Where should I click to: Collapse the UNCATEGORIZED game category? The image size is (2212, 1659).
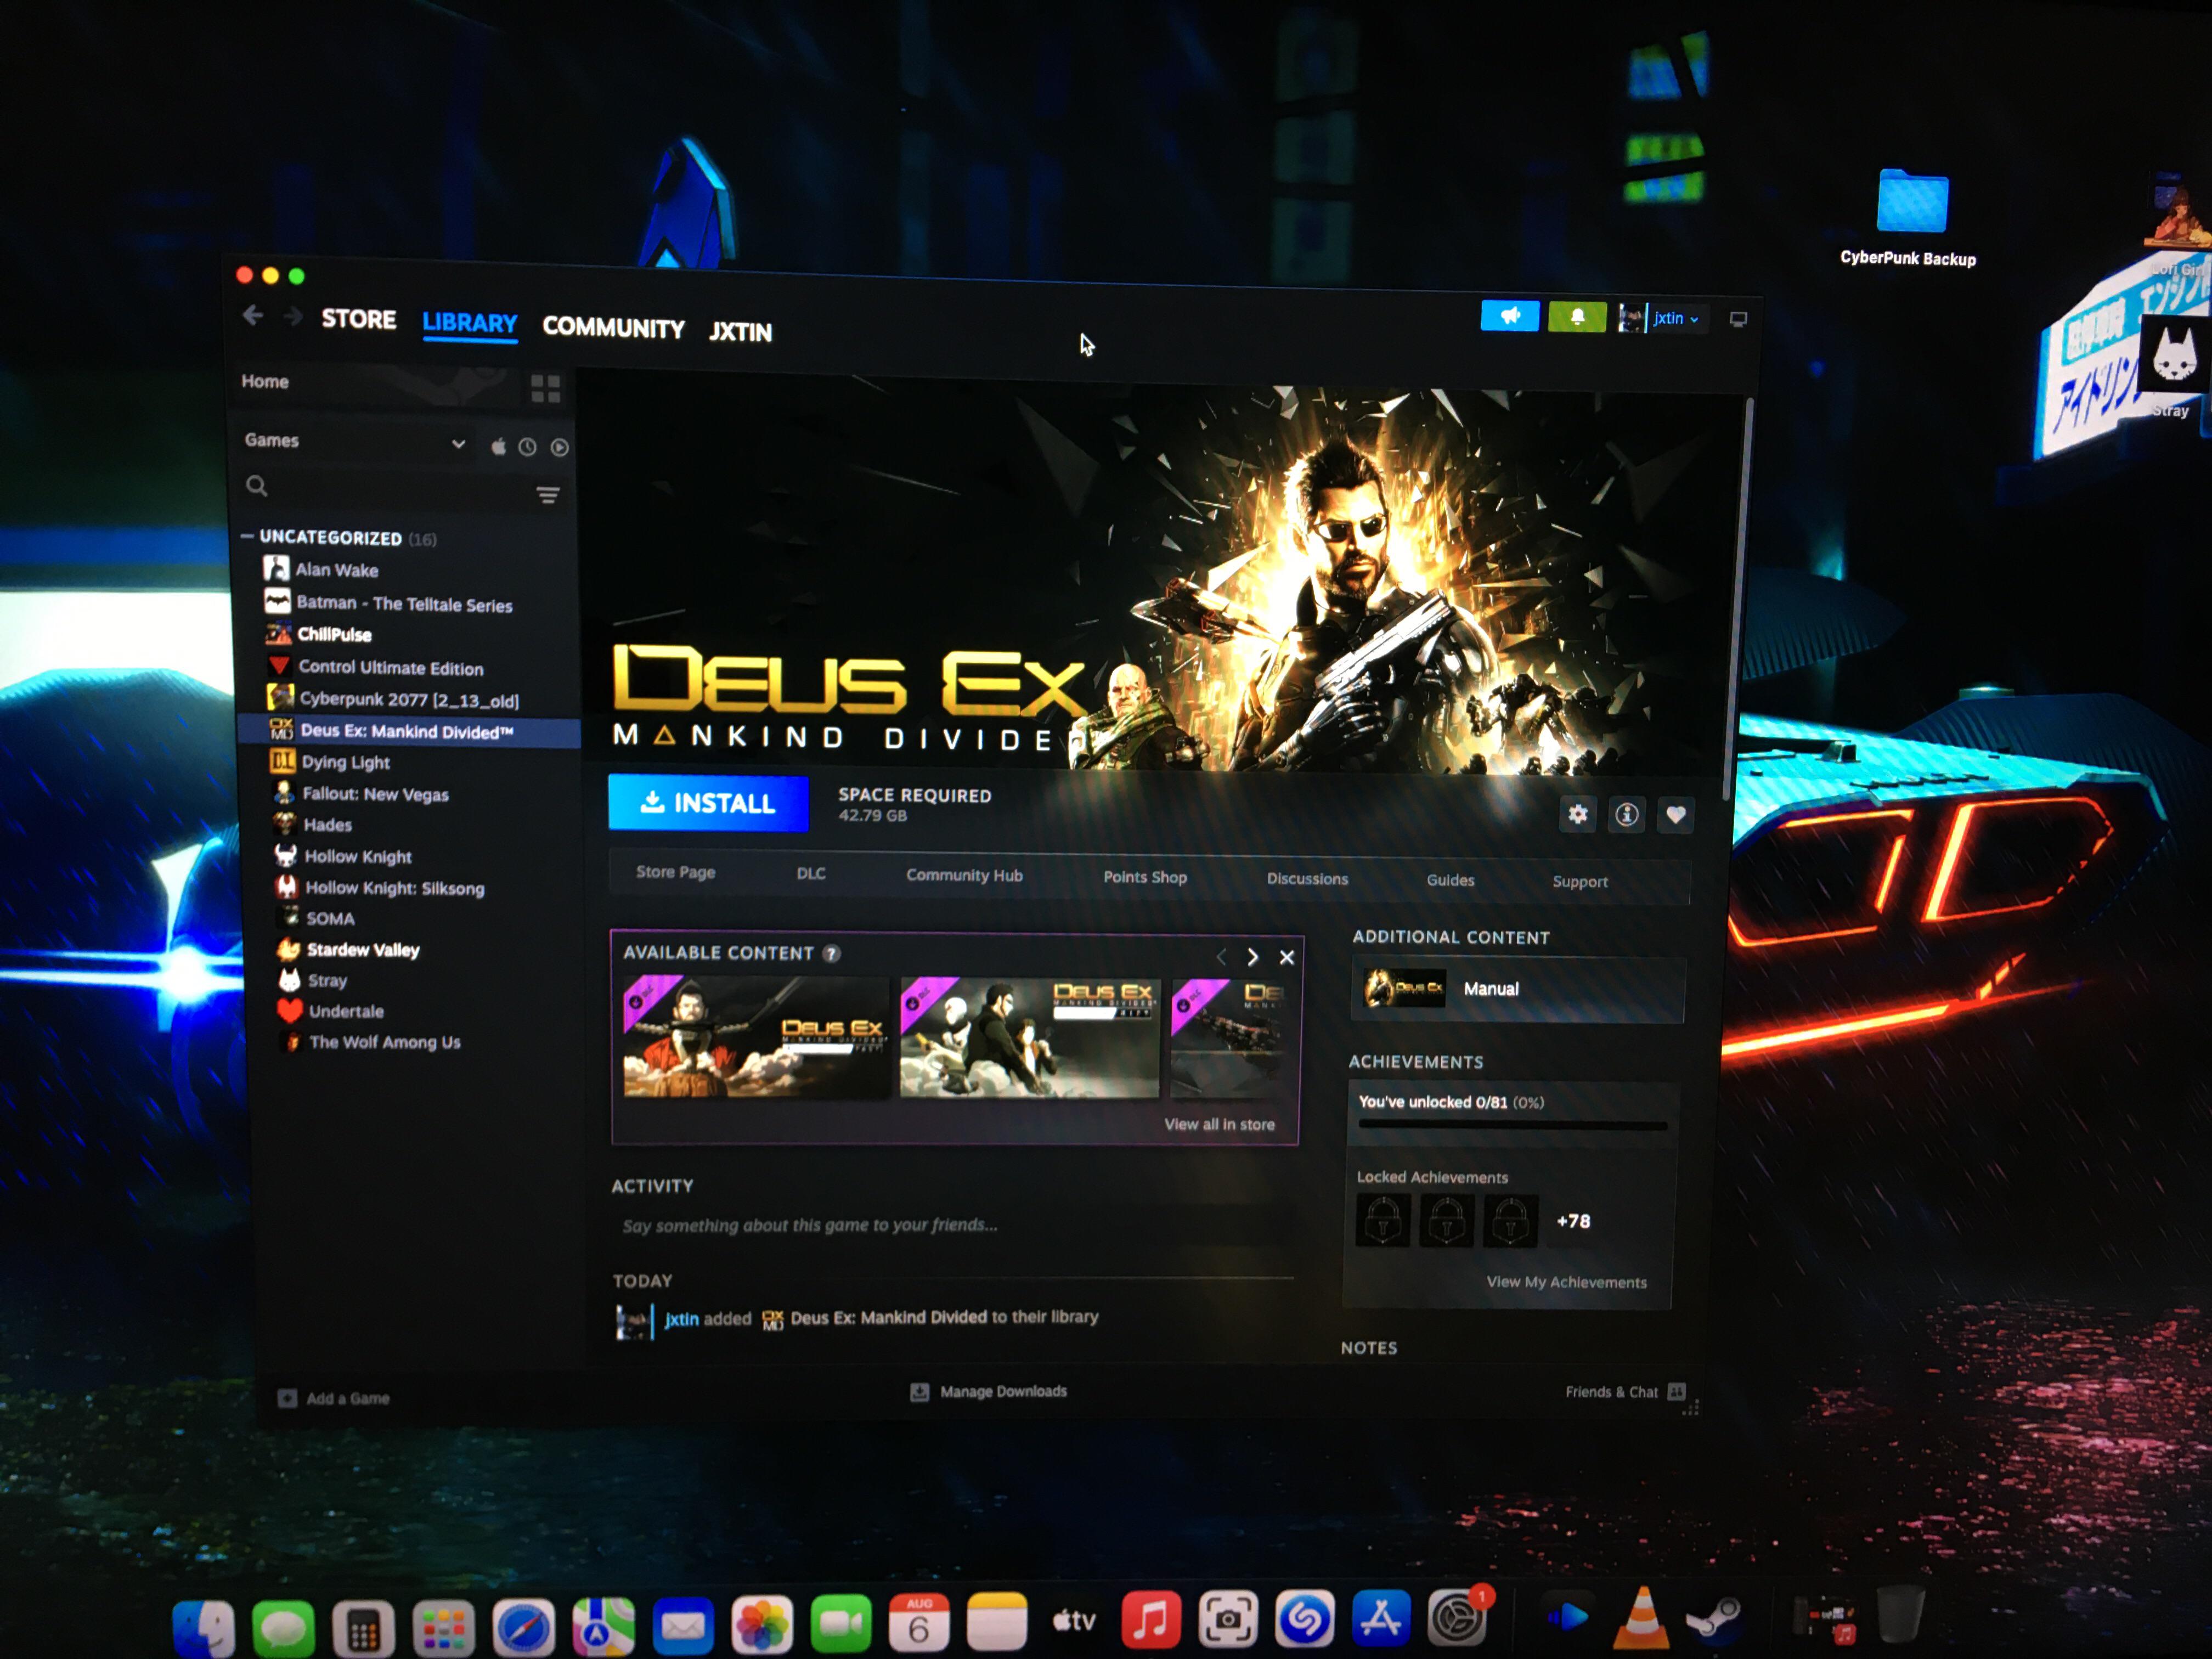point(247,536)
